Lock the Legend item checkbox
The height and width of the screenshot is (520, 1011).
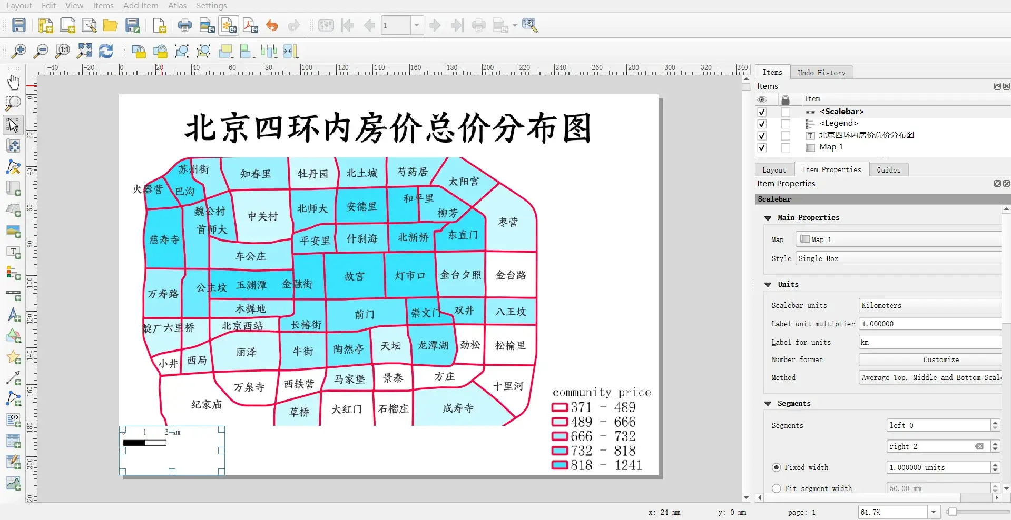click(x=786, y=124)
